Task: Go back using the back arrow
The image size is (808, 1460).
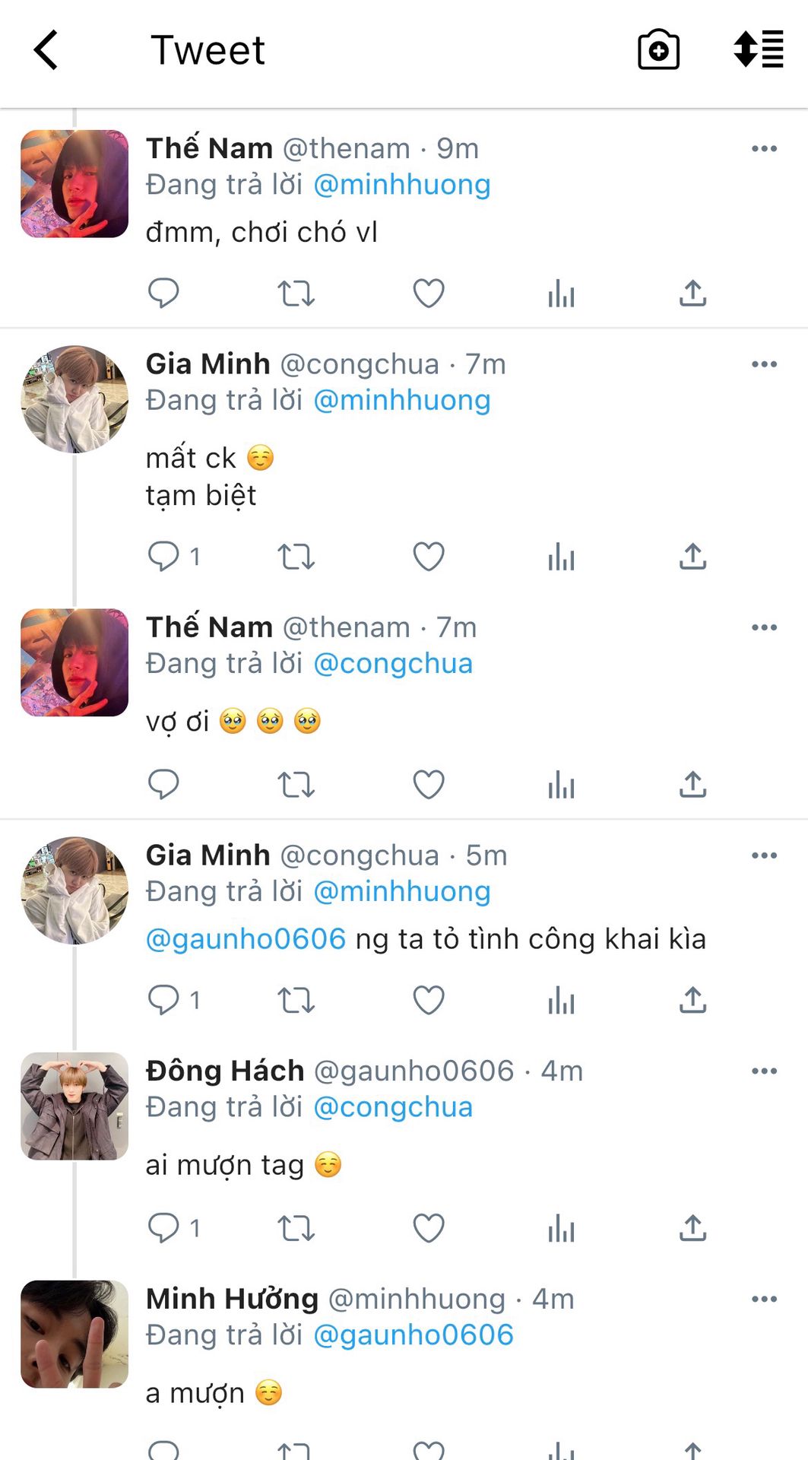Action: point(46,50)
